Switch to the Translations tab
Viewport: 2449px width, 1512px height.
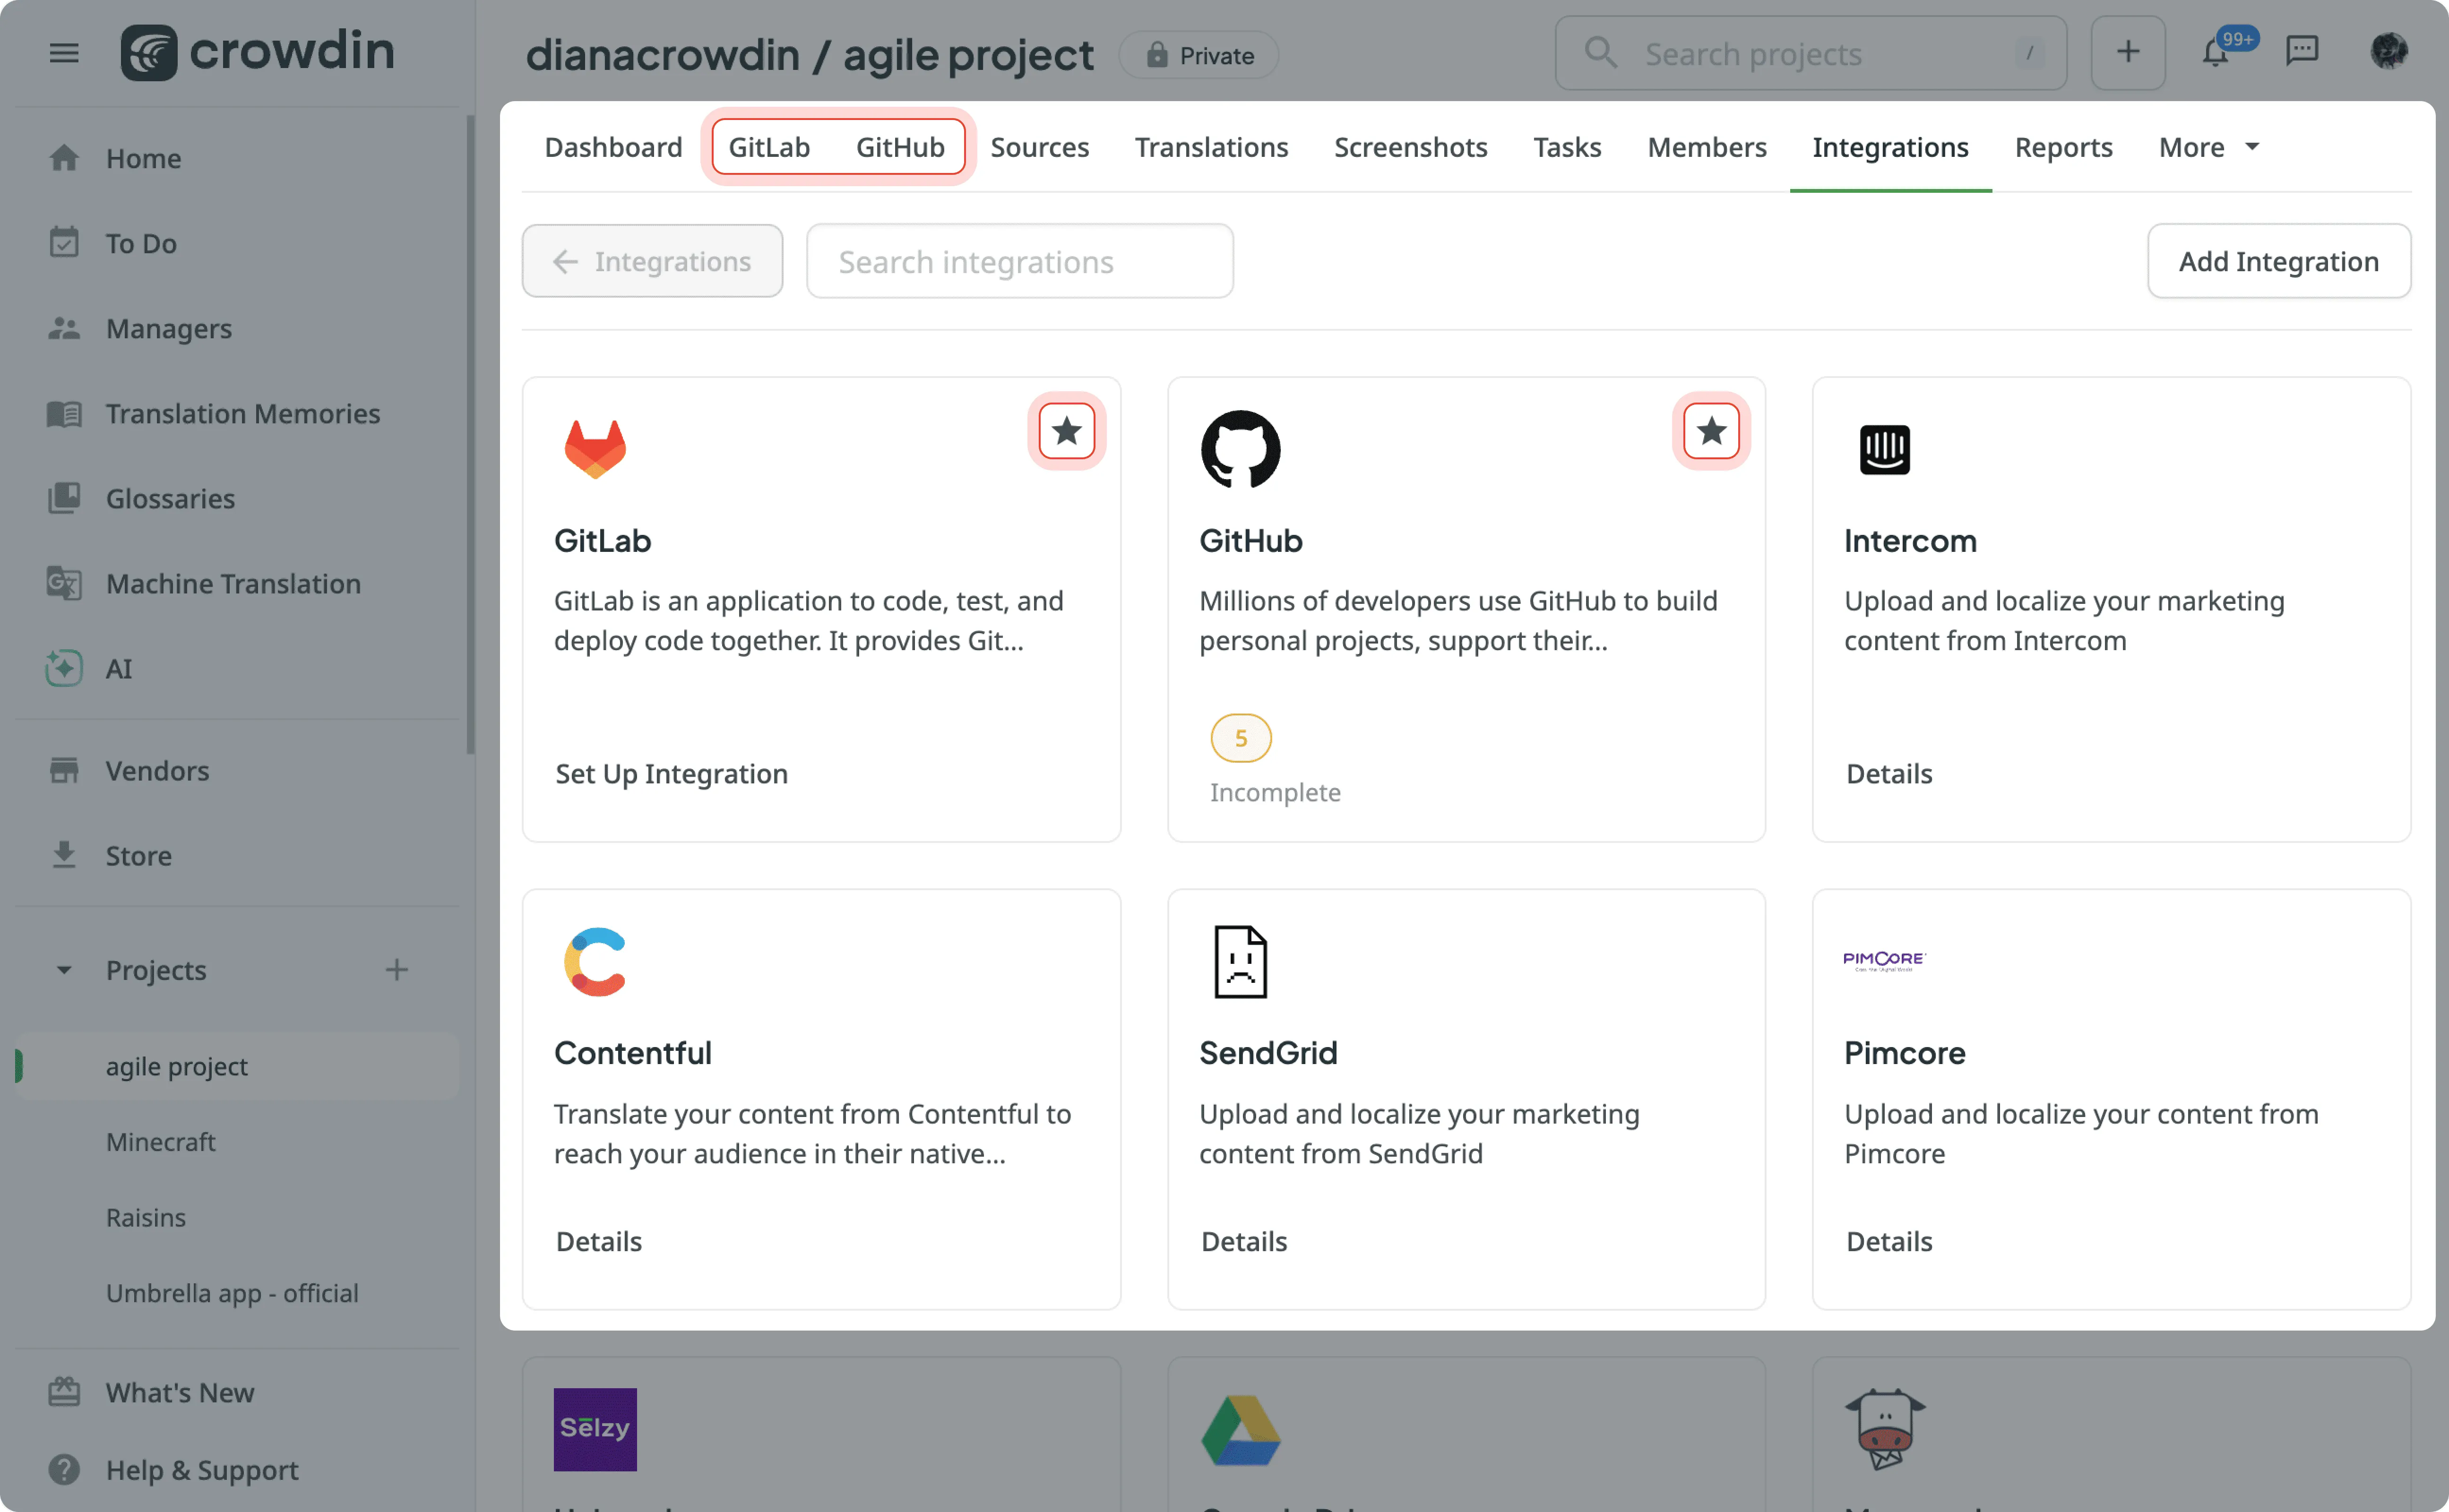[x=1211, y=147]
